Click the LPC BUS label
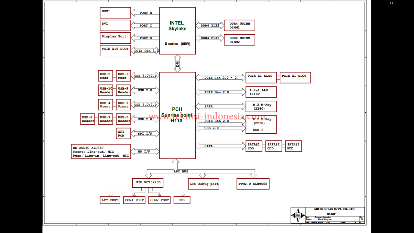The height and width of the screenshot is (233, 414). pyautogui.click(x=181, y=171)
